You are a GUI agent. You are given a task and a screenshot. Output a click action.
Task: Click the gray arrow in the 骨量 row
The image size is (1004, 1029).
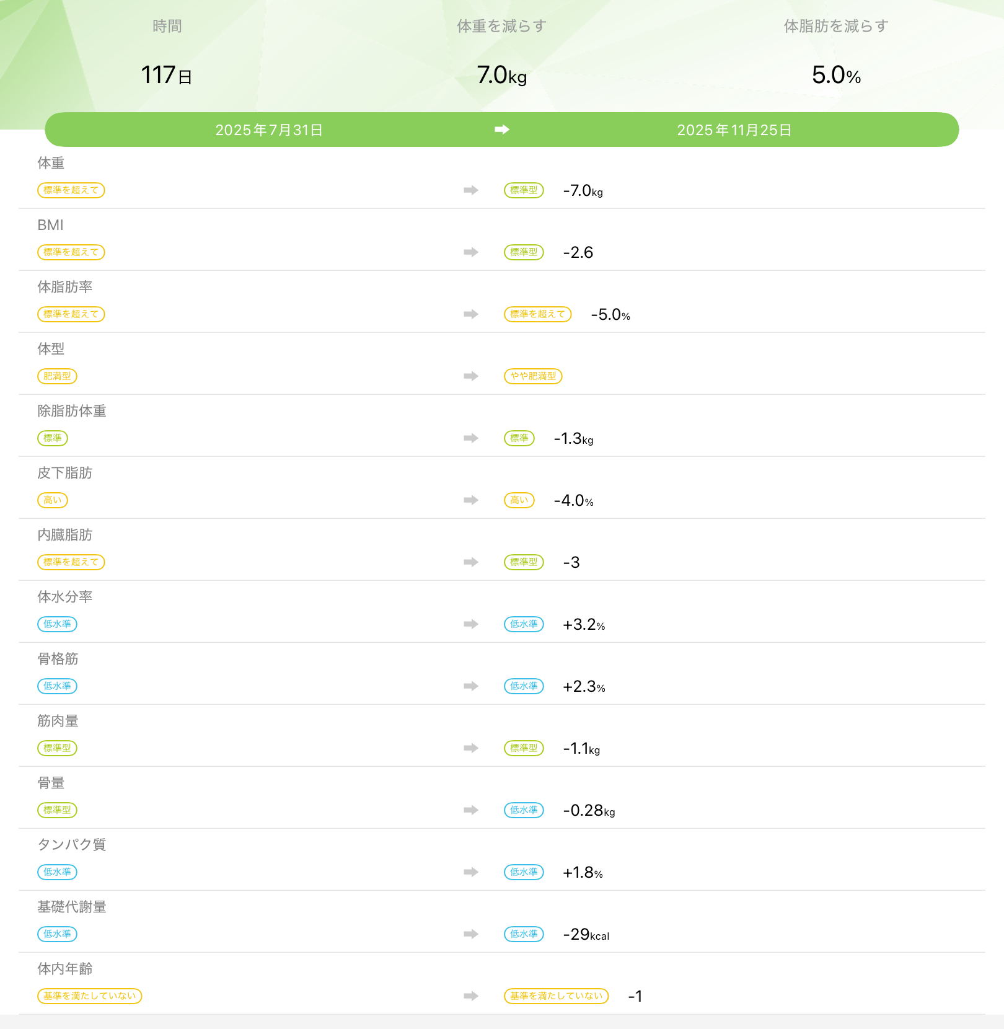tap(471, 810)
